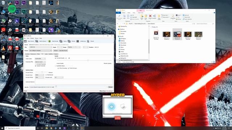Click Invert selection in Explorer ribbon

coord(187,19)
